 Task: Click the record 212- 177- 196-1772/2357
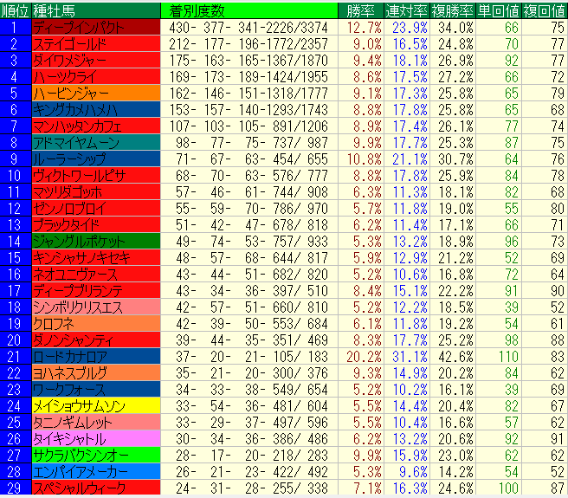point(248,44)
